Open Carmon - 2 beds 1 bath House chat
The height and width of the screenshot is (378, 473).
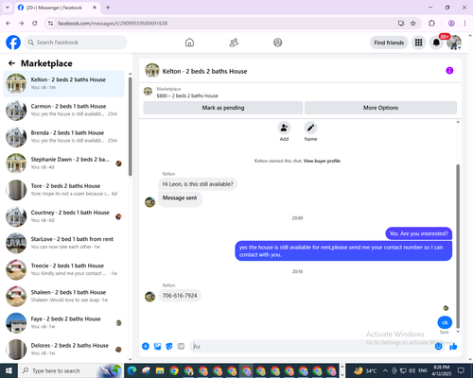tap(63, 111)
